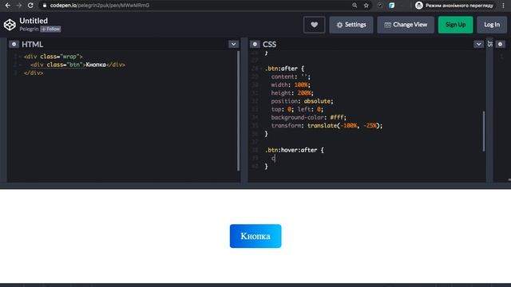Reload the page with refresh icon

pyautogui.click(x=30, y=6)
